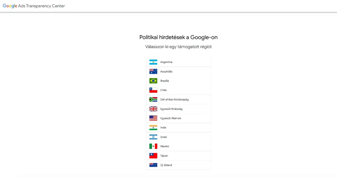337x177 pixels.
Task: Choose the Egyesült Államok region text
Action: click(x=171, y=118)
